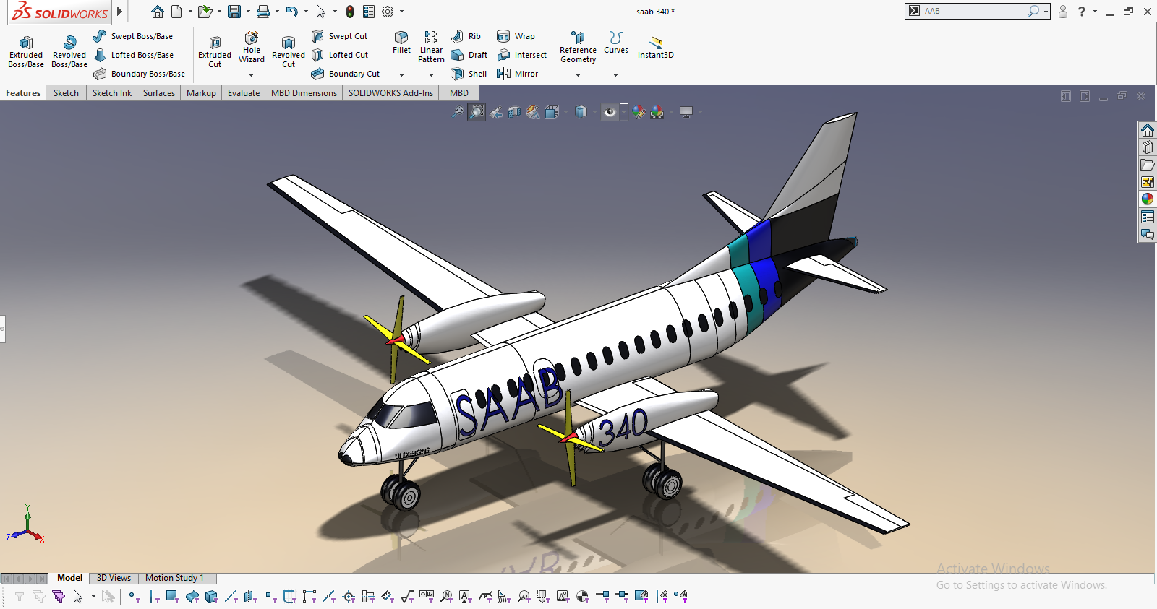Click the Extruded Boss/Base tool
The width and height of the screenshot is (1157, 609).
(x=26, y=51)
